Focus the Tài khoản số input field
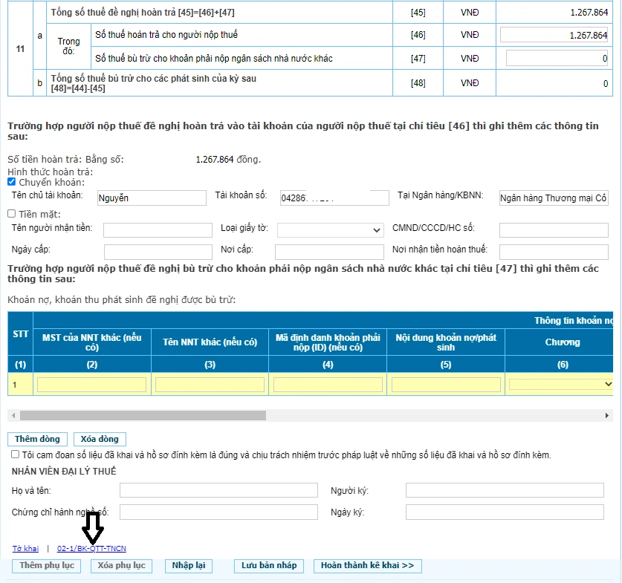Image resolution: width=622 pixels, height=583 pixels. [x=334, y=198]
